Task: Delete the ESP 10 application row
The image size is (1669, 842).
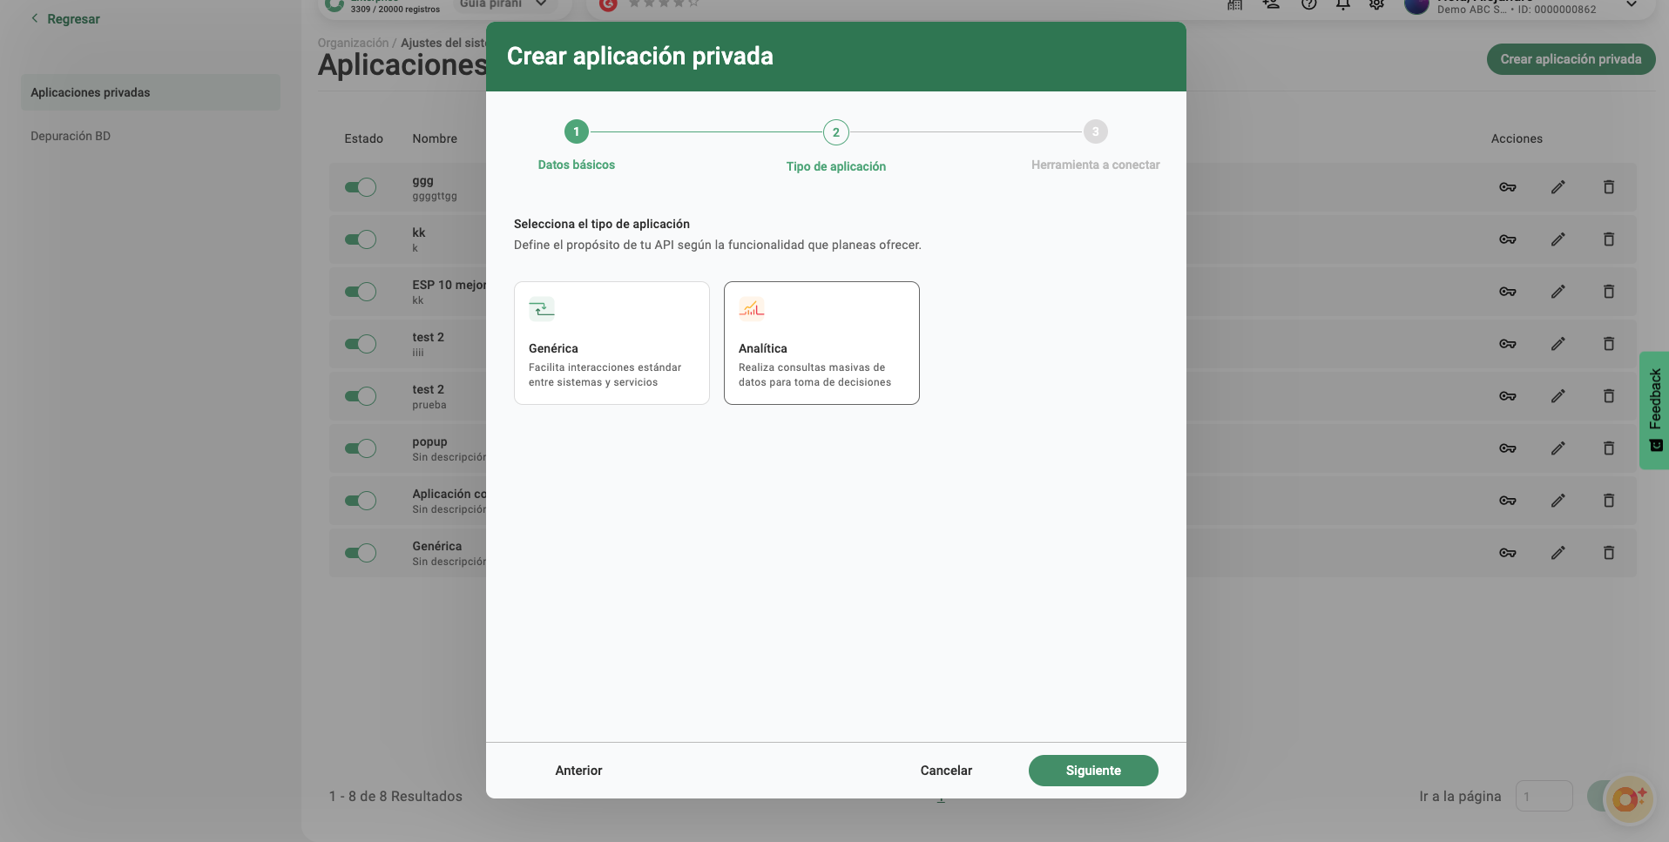Action: tap(1608, 292)
